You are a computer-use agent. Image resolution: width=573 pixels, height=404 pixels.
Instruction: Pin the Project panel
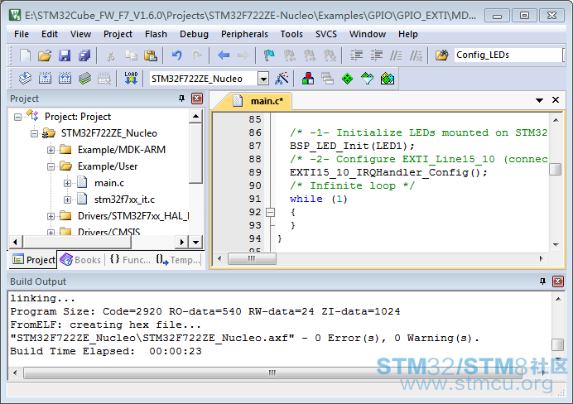tap(181, 99)
